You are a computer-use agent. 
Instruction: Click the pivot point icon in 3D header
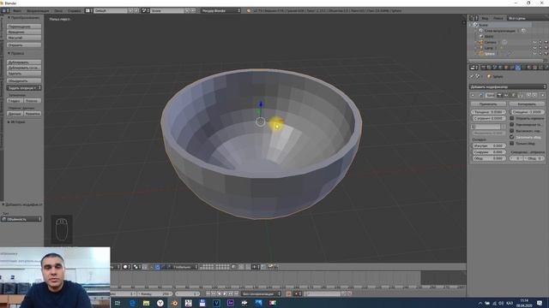pos(136,267)
